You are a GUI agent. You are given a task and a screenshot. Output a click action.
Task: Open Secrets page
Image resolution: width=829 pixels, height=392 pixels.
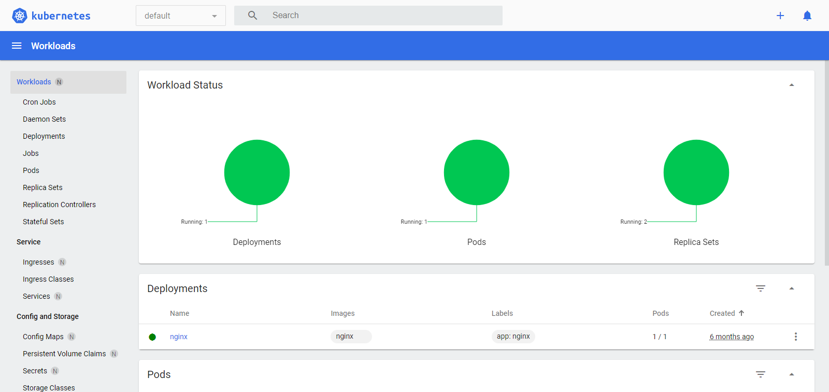35,371
